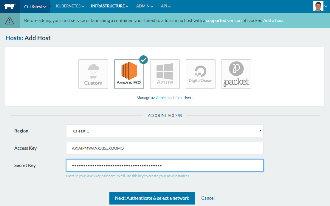This screenshot has width=330, height=206.
Task: Click the Rancher cow logo
Action: tap(10, 6)
